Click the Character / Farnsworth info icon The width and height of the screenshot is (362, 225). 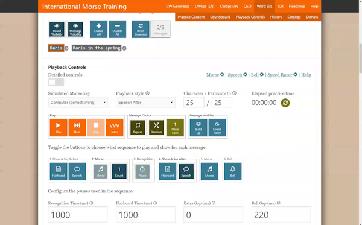234,93
